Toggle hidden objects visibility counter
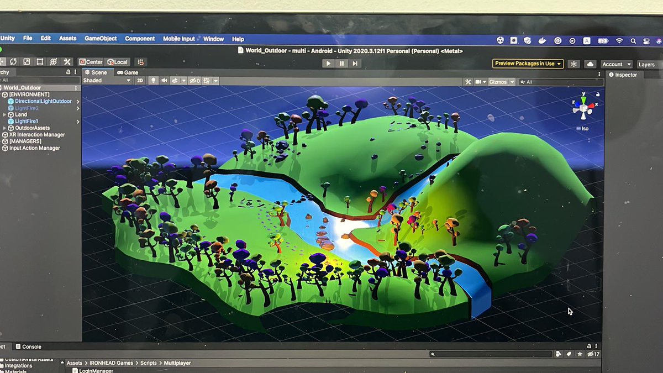Screen dimensions: 663x373 pos(194,81)
